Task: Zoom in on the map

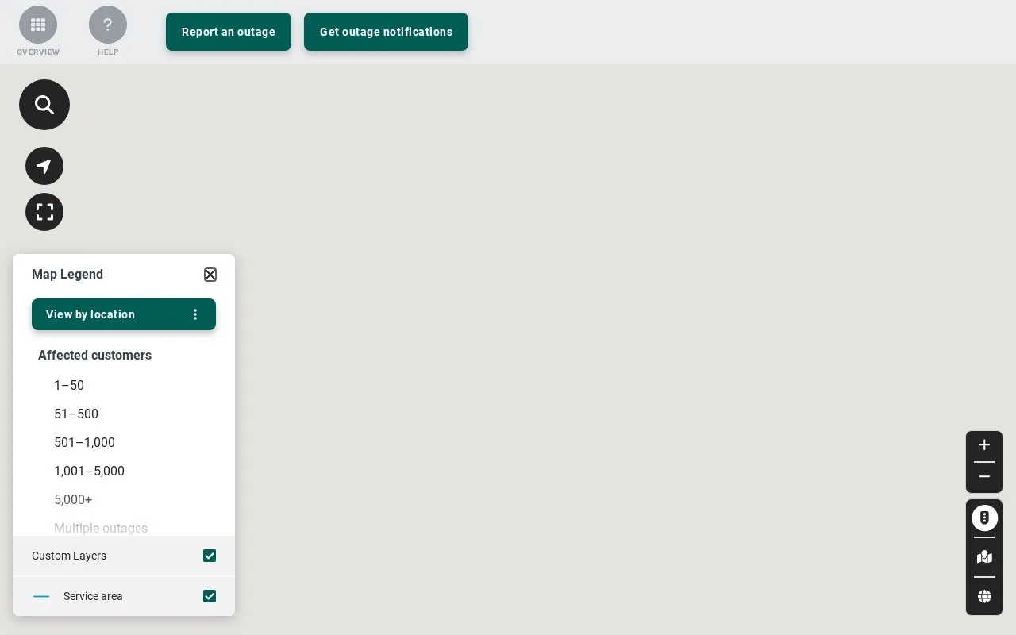Action: (x=984, y=445)
